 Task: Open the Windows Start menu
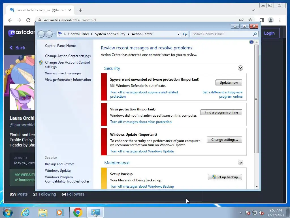click(8, 212)
